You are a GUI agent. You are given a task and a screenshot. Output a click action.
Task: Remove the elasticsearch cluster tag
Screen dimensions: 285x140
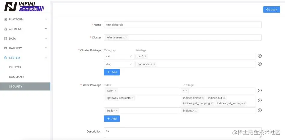[x=126, y=37]
